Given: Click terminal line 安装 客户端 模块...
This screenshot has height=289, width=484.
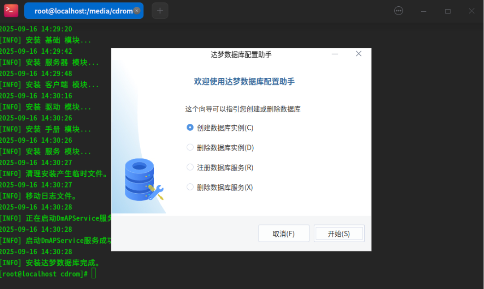Looking at the screenshot, I should click(x=49, y=85).
